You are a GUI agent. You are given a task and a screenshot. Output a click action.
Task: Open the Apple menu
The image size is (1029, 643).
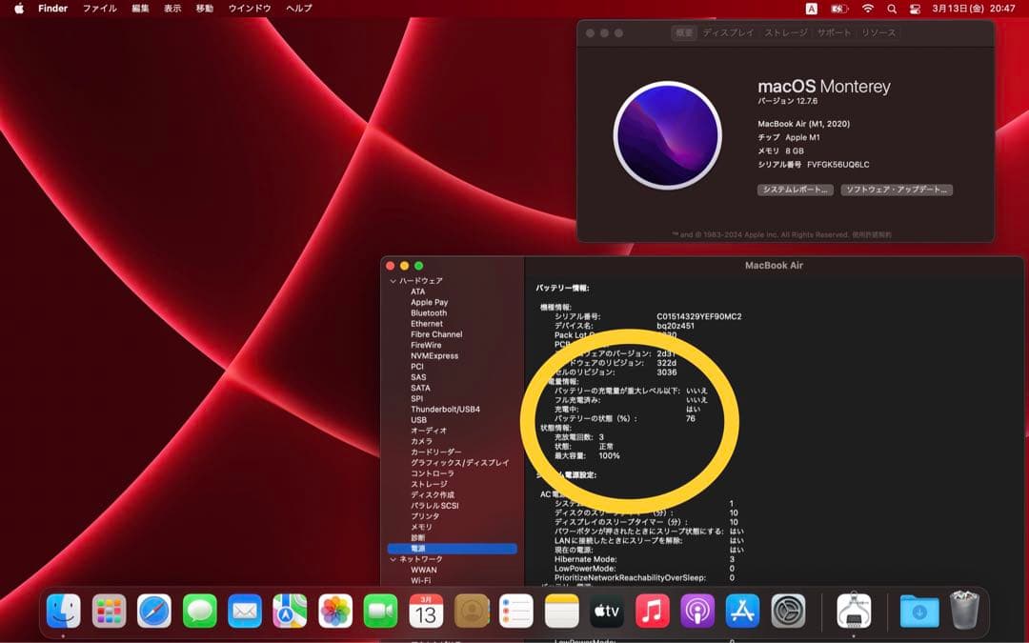tap(19, 9)
